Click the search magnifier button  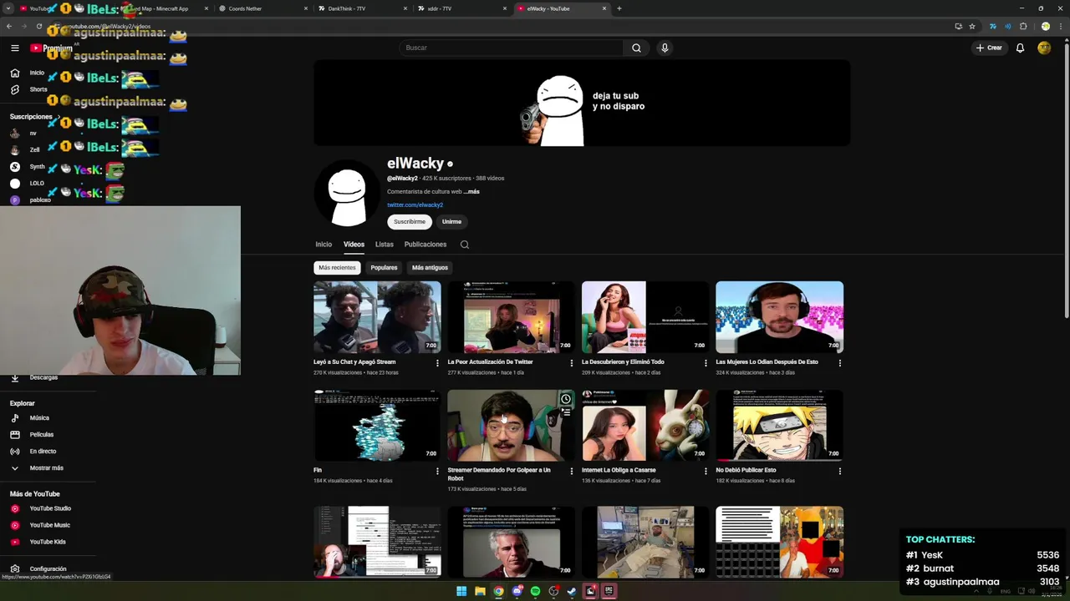point(636,48)
